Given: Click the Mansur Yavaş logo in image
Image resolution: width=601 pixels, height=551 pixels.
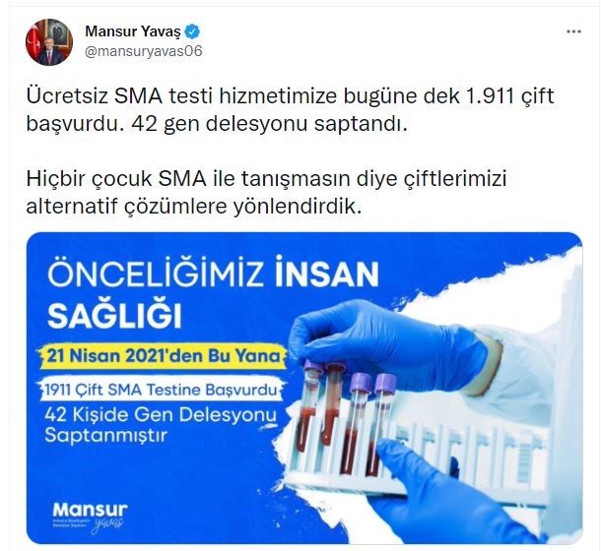Looking at the screenshot, I should click(90, 515).
